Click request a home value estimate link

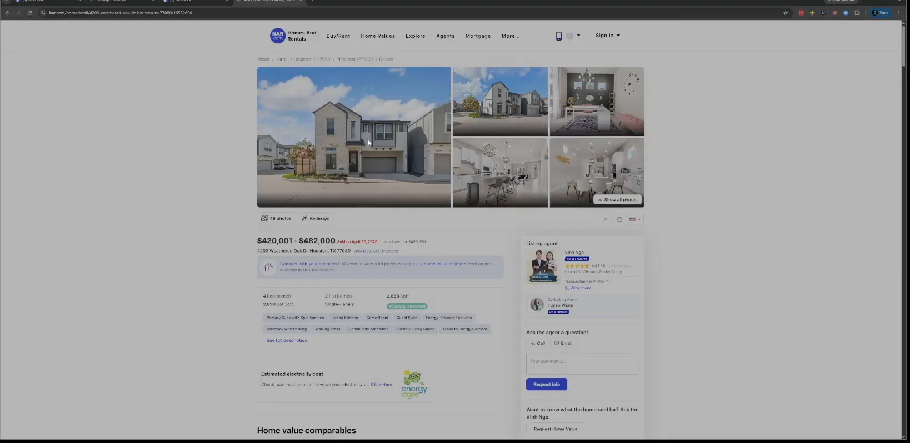pyautogui.click(x=434, y=264)
